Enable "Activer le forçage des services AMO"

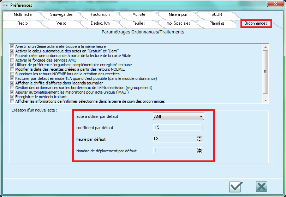pos(12,60)
